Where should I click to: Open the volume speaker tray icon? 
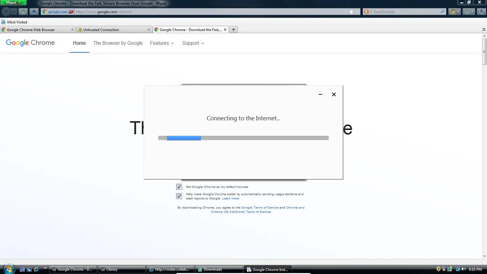[x=464, y=269]
